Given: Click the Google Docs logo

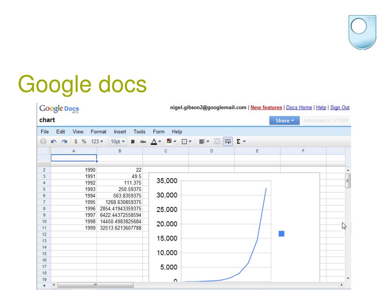Looking at the screenshot, I should coord(59,108).
